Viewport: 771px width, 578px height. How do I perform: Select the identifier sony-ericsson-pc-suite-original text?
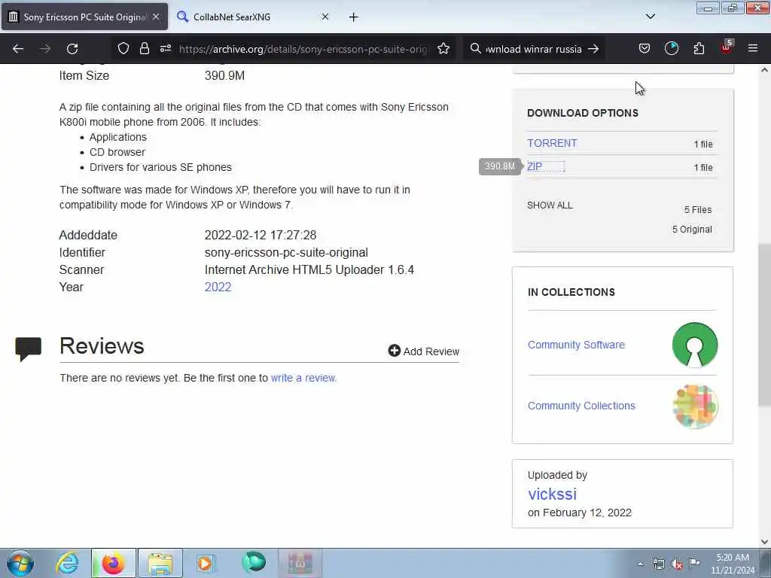286,253
